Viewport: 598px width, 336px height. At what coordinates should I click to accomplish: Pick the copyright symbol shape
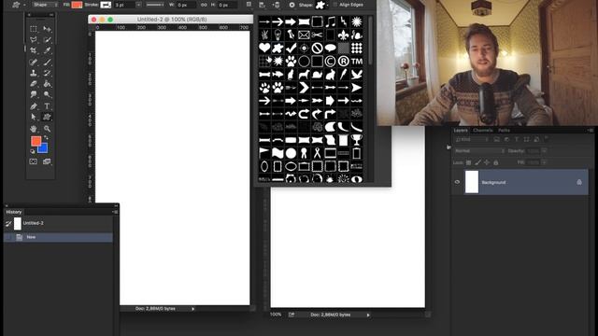pyautogui.click(x=330, y=61)
